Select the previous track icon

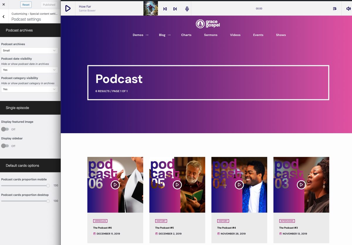[165, 9]
